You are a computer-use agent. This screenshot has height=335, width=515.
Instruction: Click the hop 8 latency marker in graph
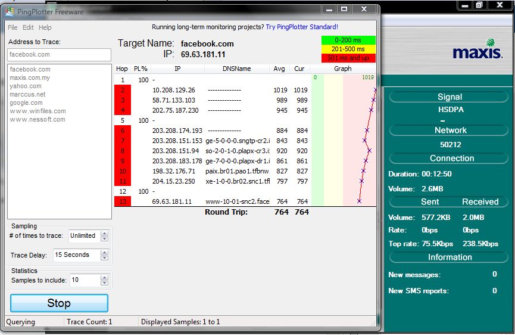(370, 151)
